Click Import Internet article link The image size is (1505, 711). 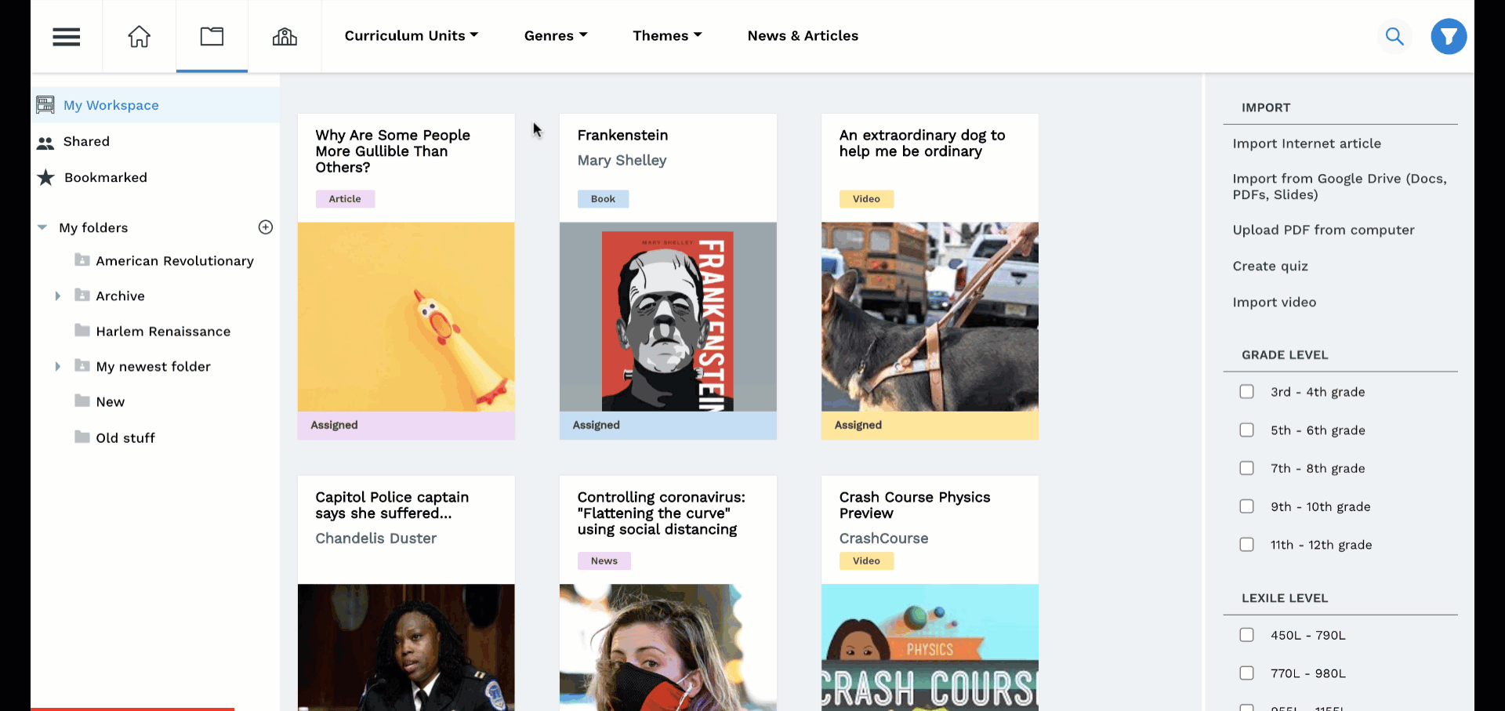click(1307, 143)
